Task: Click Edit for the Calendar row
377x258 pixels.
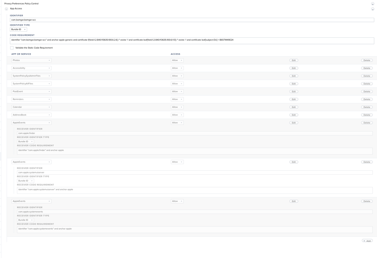Action: 294,107
